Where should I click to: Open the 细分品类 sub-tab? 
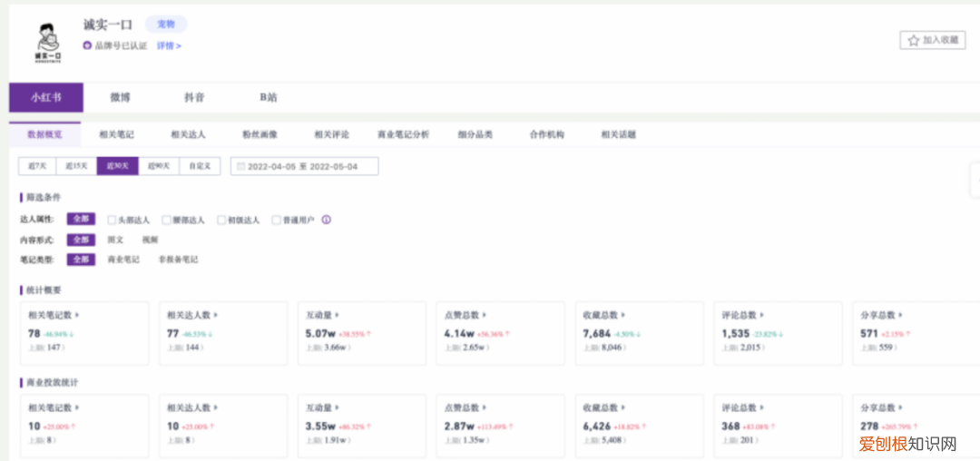(x=475, y=134)
